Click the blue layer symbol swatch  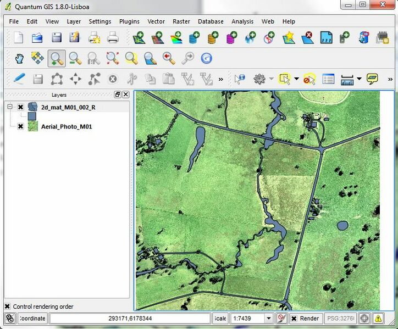coord(32,116)
